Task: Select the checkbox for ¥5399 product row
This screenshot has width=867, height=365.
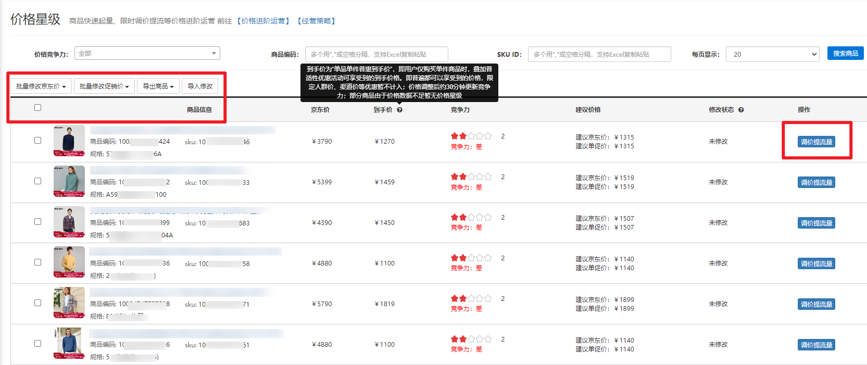Action: pyautogui.click(x=37, y=181)
